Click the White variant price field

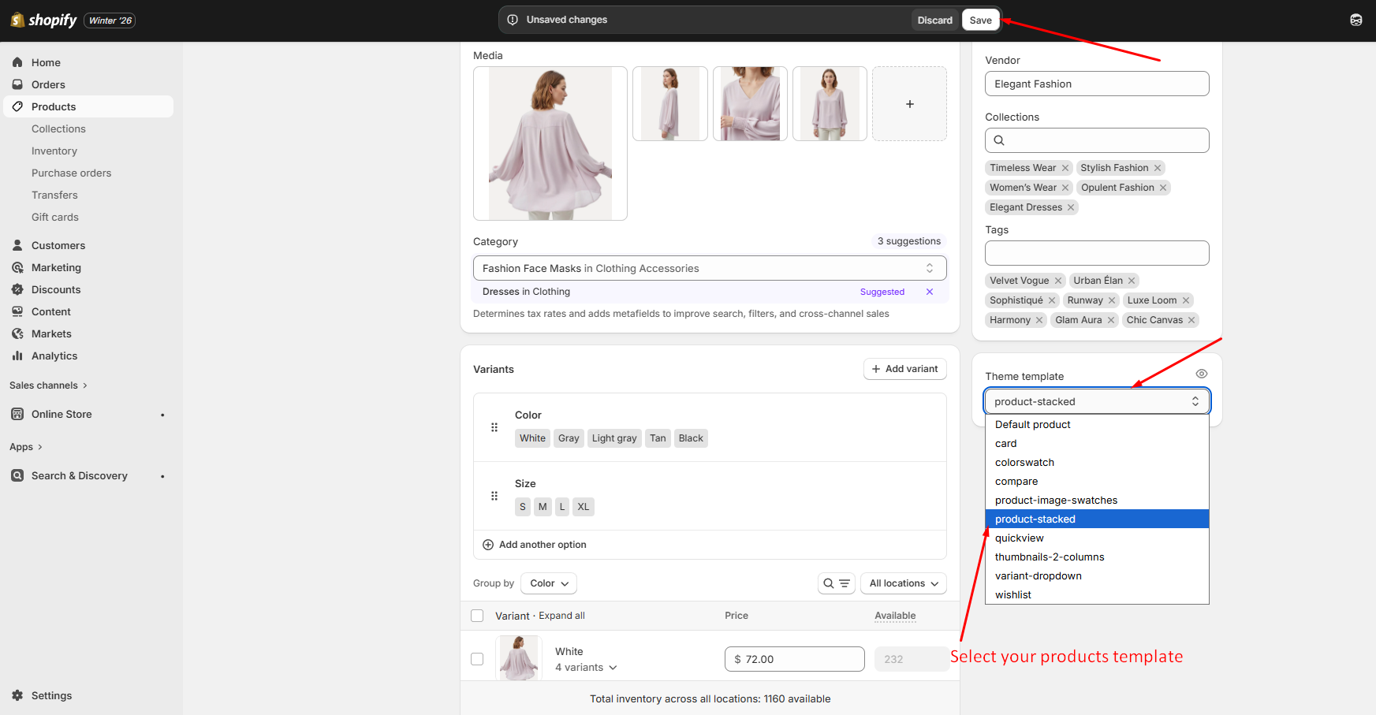(x=794, y=659)
